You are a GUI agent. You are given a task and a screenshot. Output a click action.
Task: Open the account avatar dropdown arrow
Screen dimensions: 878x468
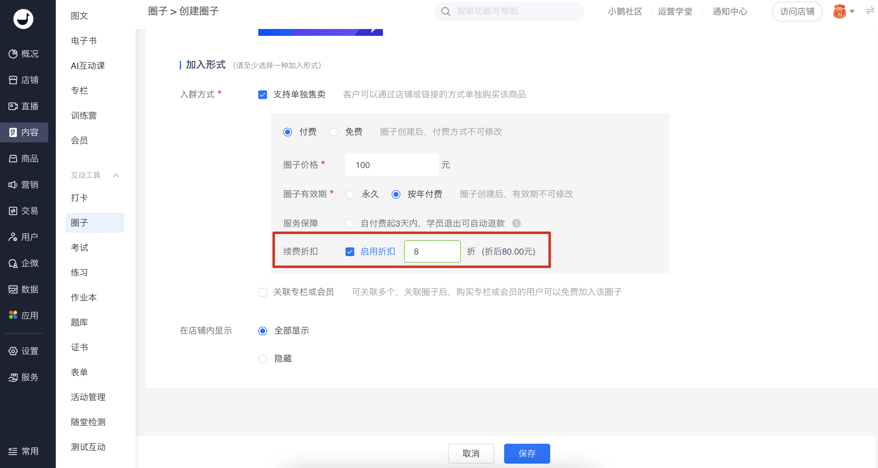tap(852, 12)
